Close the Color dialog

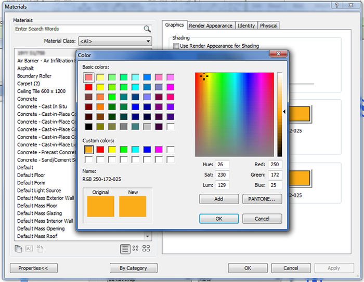[x=278, y=54]
